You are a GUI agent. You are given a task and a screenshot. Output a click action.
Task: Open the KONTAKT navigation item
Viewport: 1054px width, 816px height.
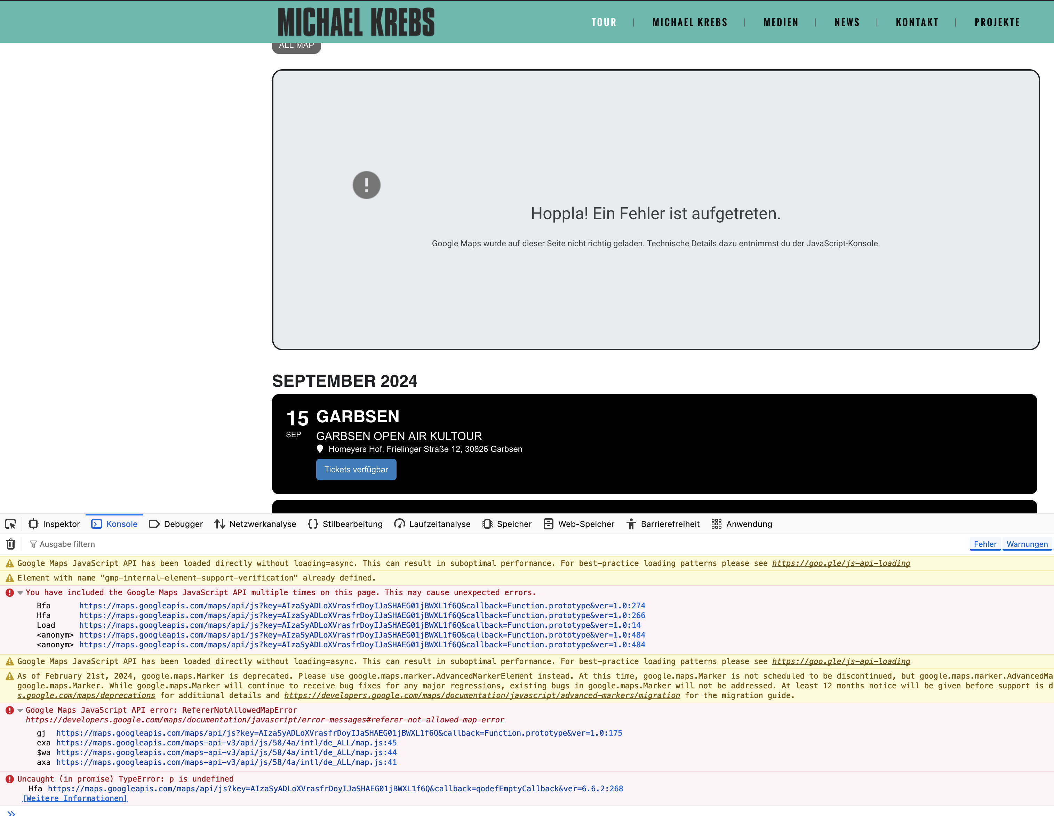[x=917, y=22]
